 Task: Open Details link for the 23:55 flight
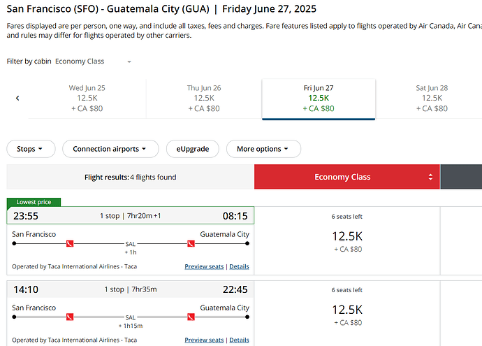click(x=239, y=267)
